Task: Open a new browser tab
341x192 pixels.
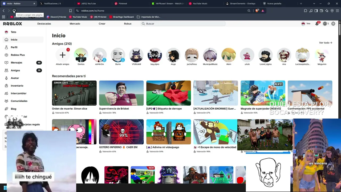Action: pos(301,3)
